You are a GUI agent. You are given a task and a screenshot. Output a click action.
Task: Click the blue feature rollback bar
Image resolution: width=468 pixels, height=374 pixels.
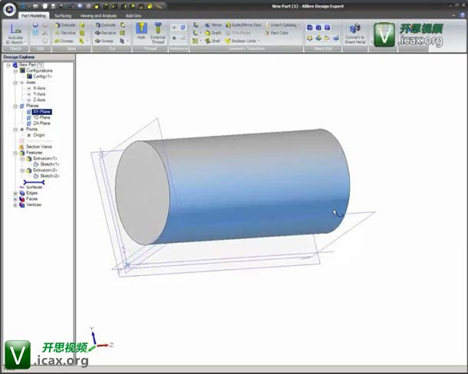point(34,182)
